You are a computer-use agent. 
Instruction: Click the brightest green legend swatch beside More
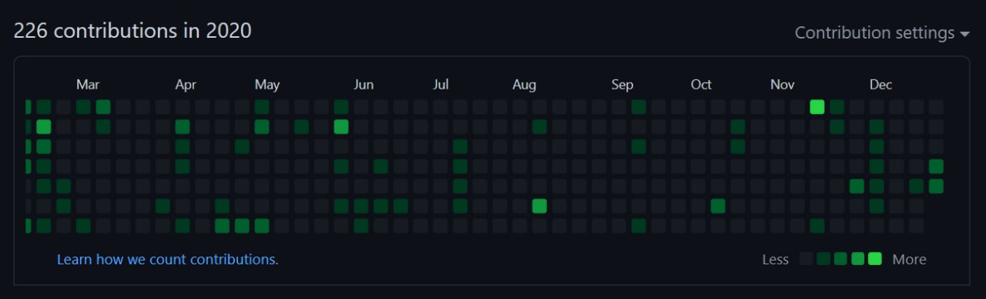[875, 259]
